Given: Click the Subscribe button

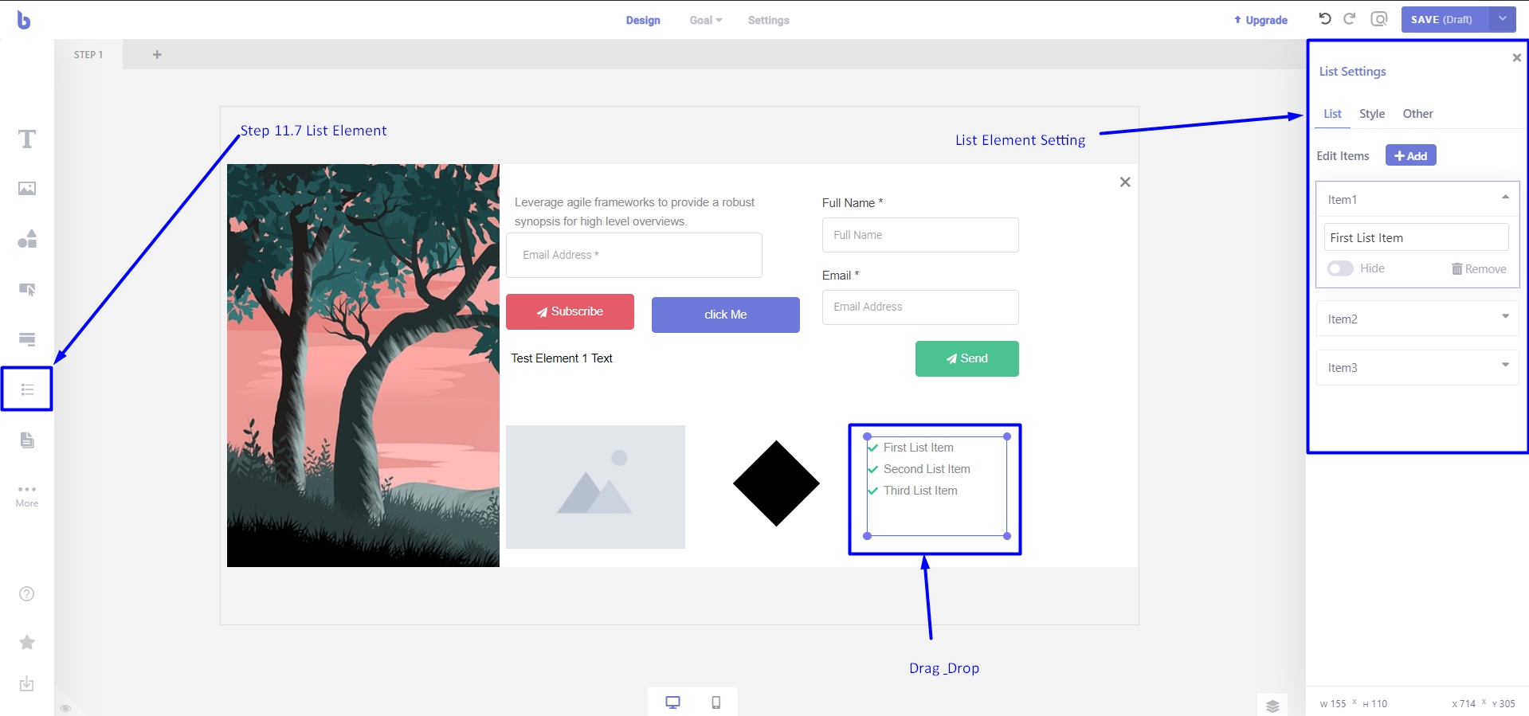Looking at the screenshot, I should coord(570,311).
